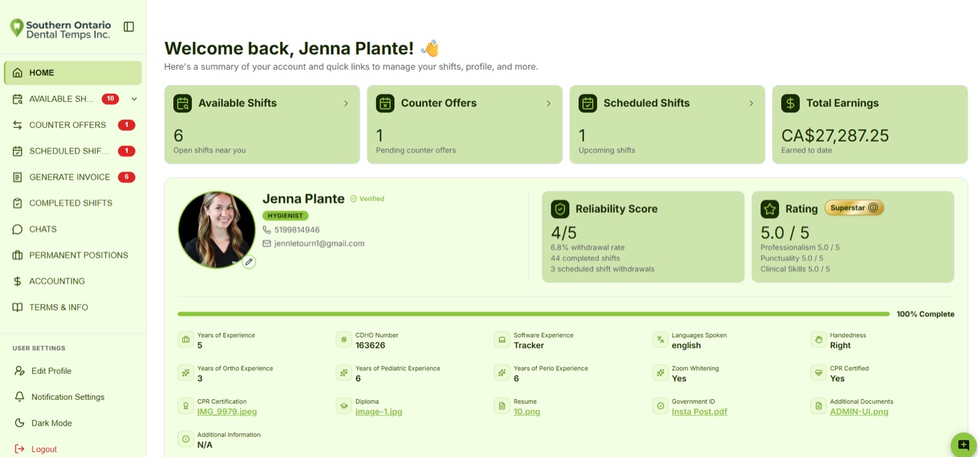Viewport: 978px width, 457px height.
Task: Open Scheduled Shifts card chevron
Action: pos(751,103)
